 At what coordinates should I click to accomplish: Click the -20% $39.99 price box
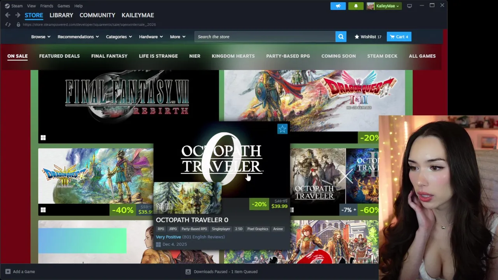269,204
